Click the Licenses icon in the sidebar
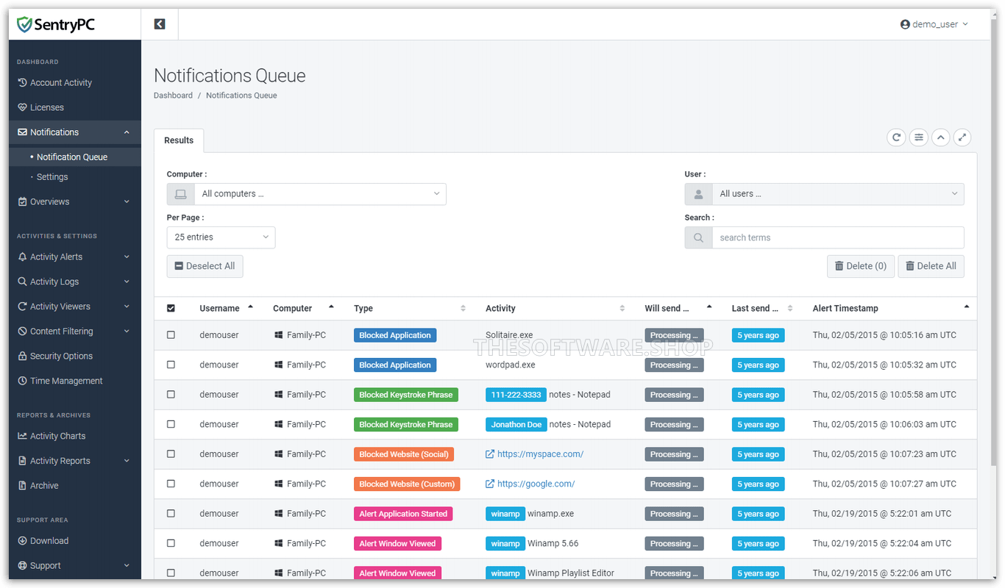 (23, 107)
